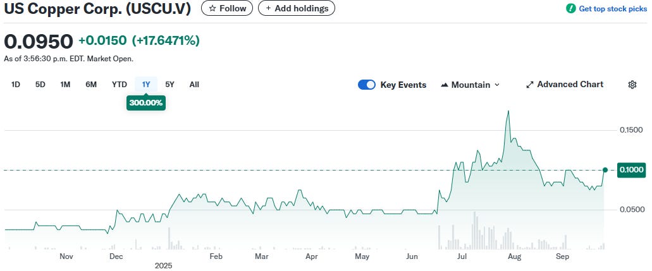Click the Dec x-axis label
Viewport: 652px width, 271px height.
click(116, 256)
